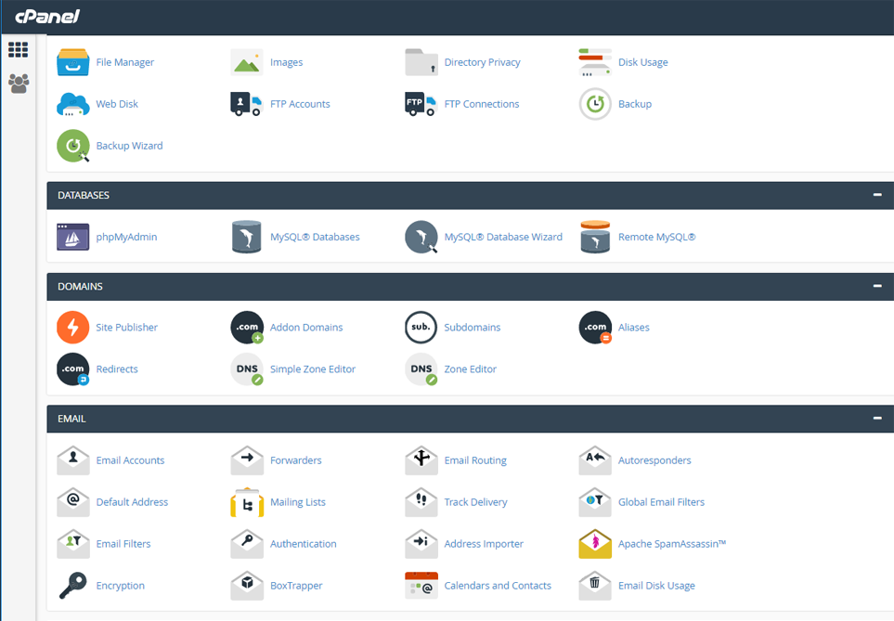Click the Addon Domains .com icon
894x621 pixels.
click(247, 328)
